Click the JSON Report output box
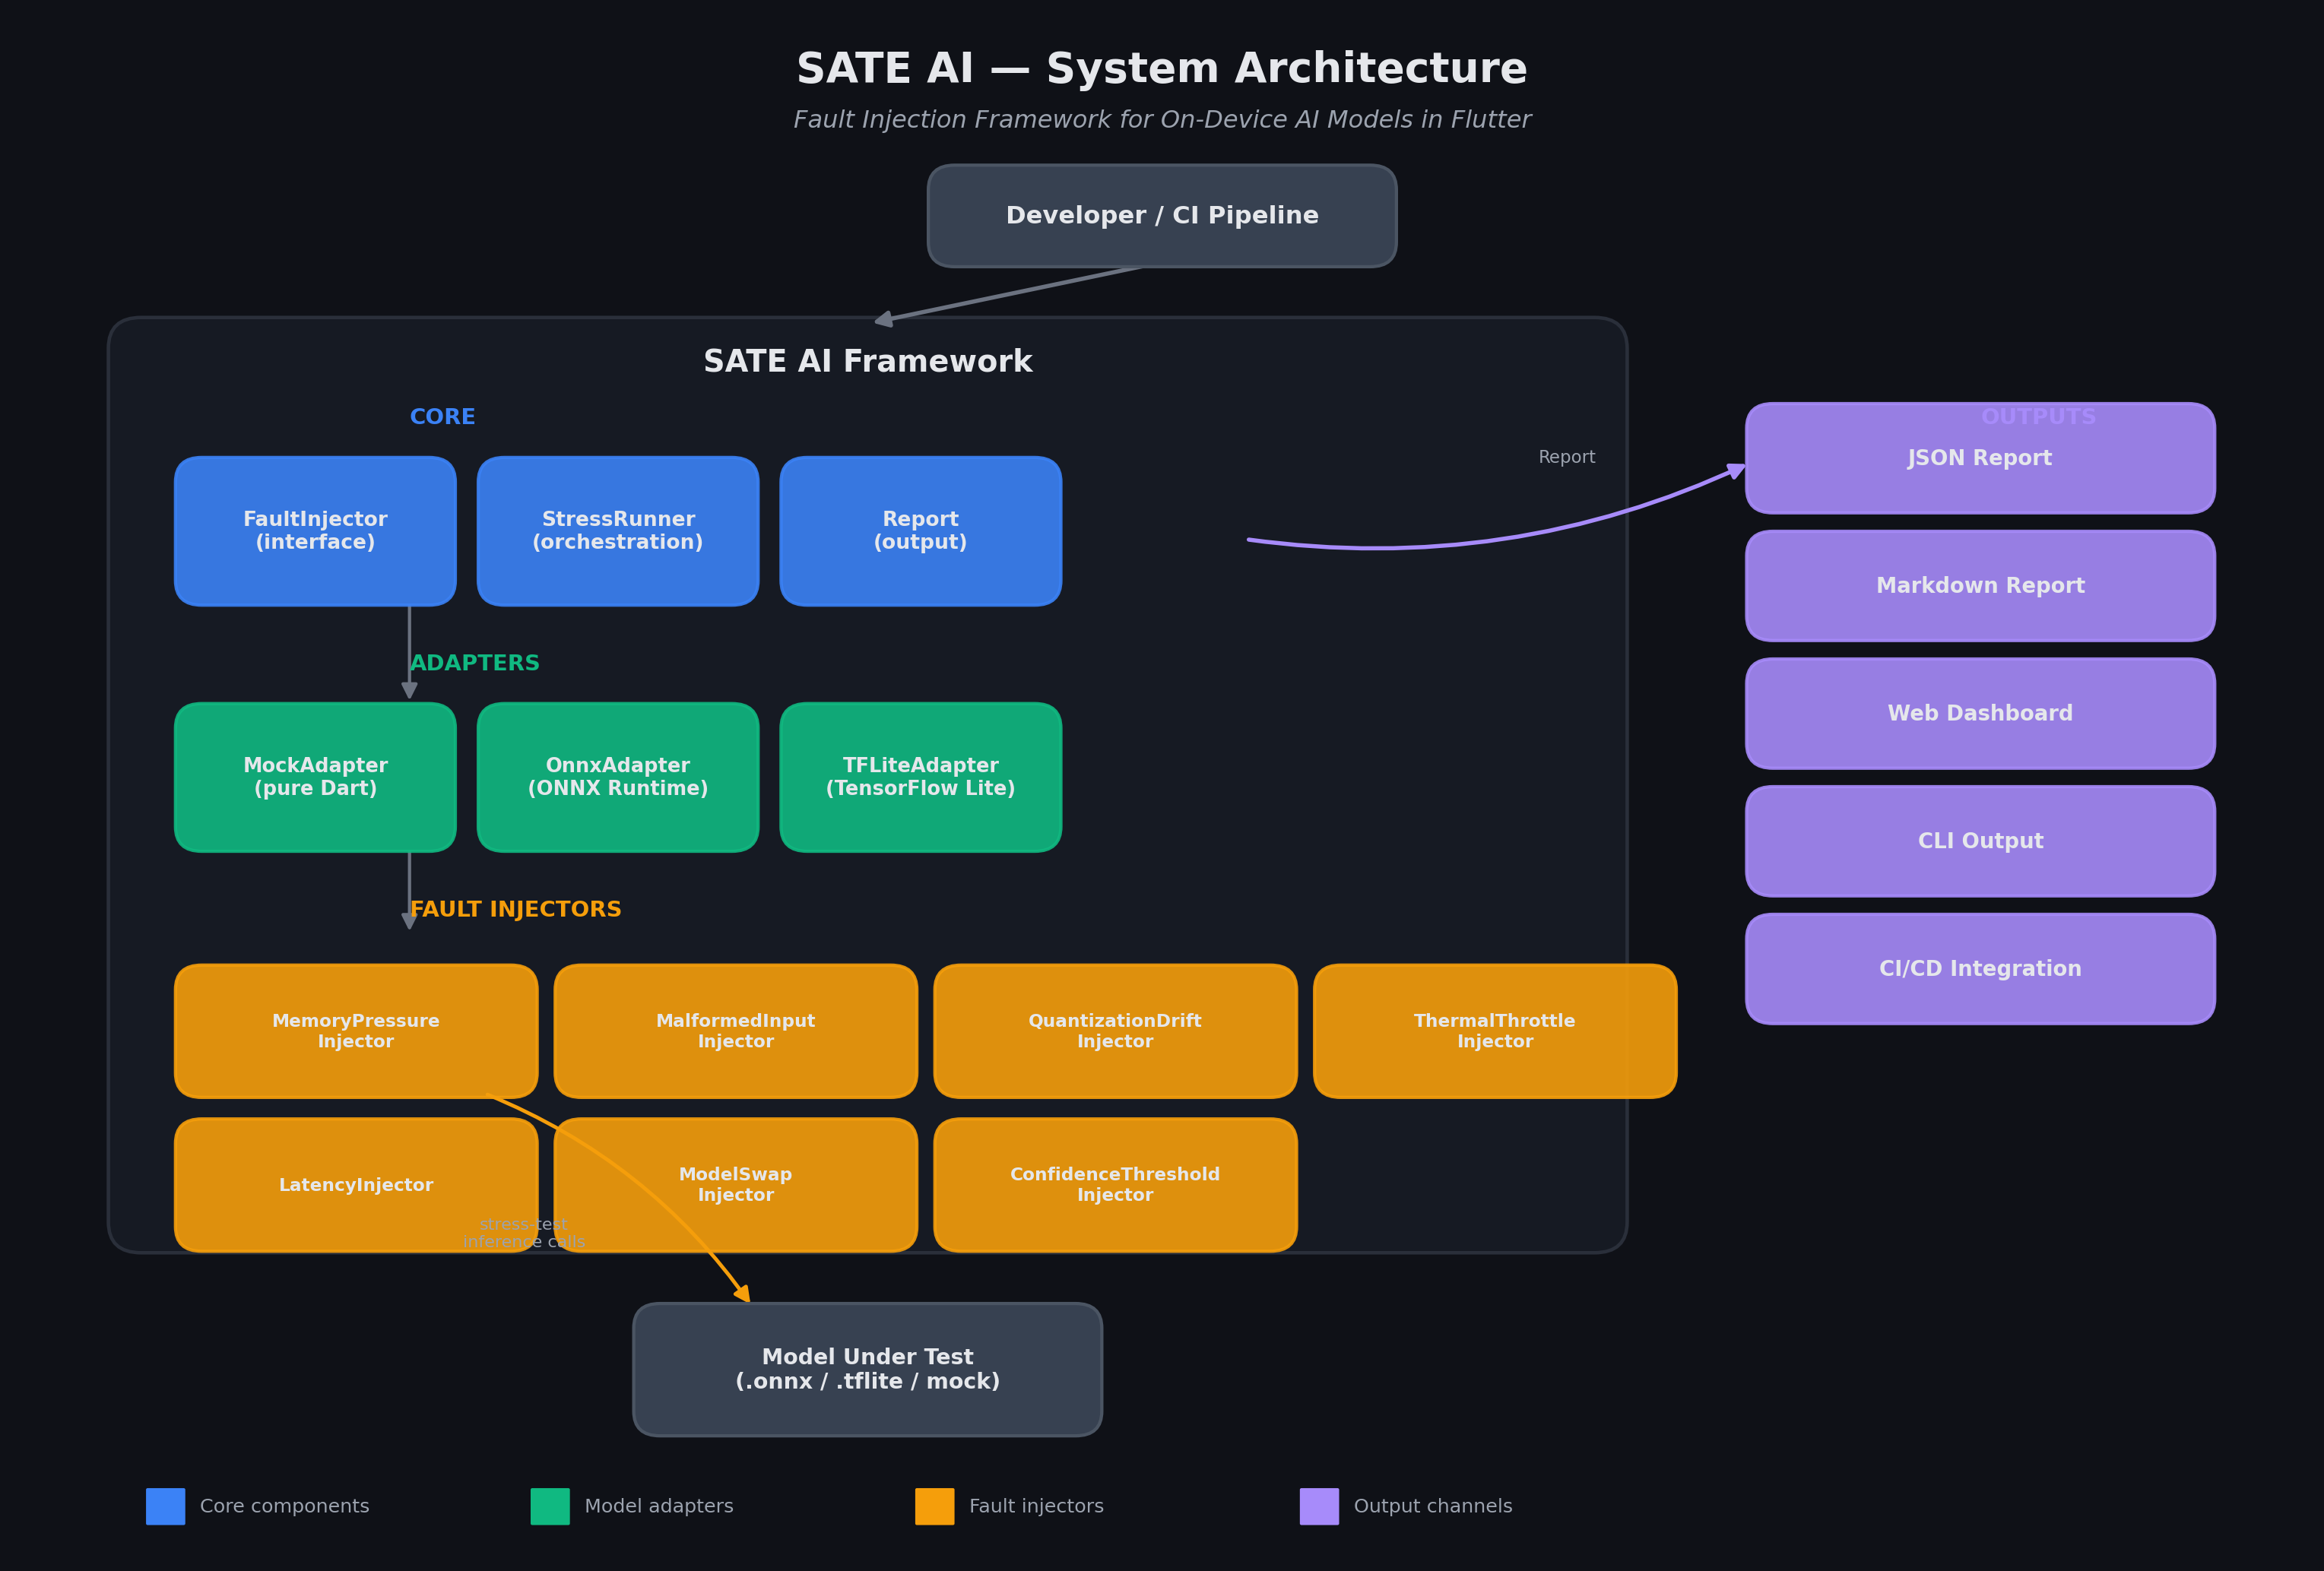The image size is (2324, 1571). tap(1980, 458)
